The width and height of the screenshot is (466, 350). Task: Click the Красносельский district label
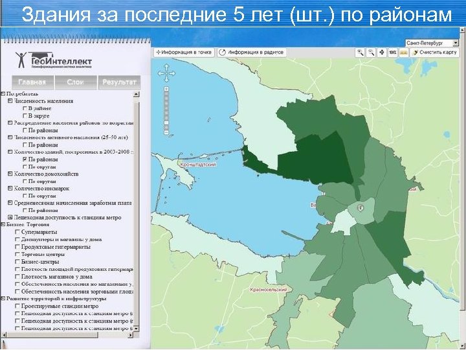(x=269, y=290)
